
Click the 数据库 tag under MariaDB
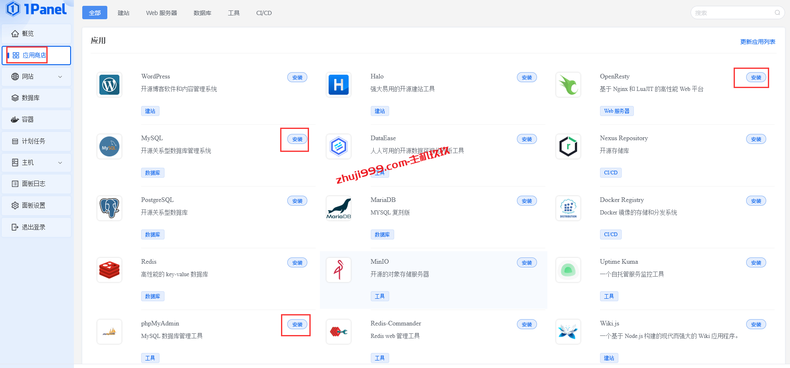click(382, 234)
